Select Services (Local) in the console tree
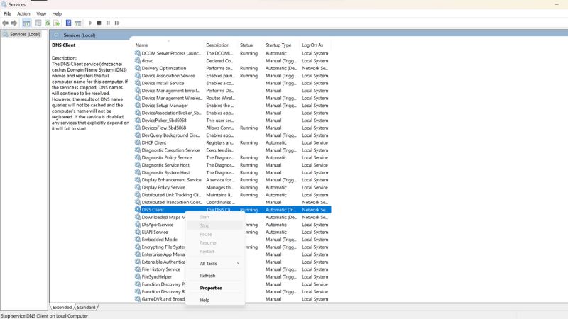Screen dimensions: 568x319 [x=24, y=34]
